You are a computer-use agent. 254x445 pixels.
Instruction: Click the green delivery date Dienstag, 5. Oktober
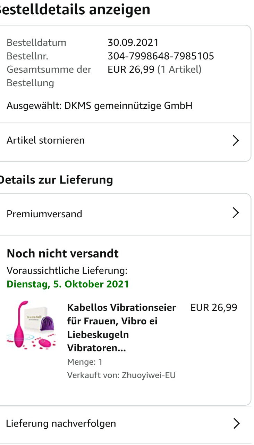68,284
